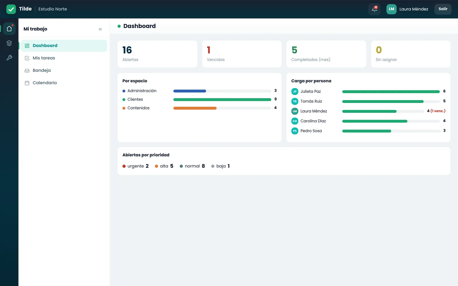
Task: Open the 1 Vencidas card
Action: (242, 54)
